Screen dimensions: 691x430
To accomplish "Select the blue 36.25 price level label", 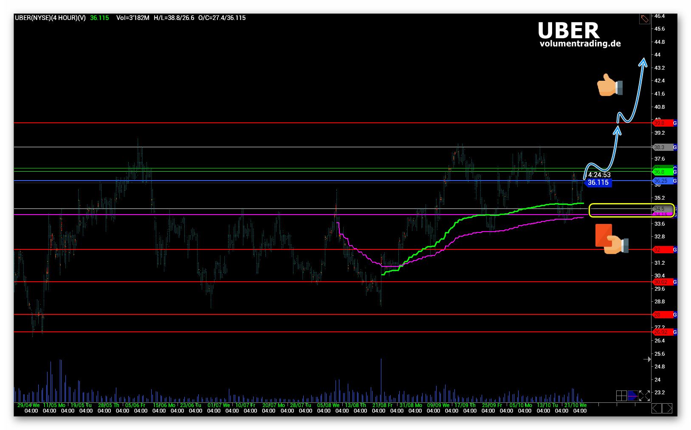I will (x=662, y=181).
